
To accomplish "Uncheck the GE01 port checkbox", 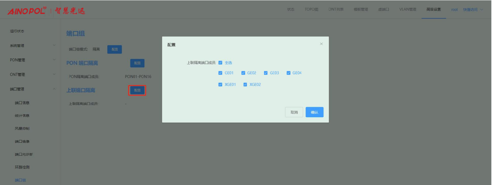I will [x=221, y=73].
